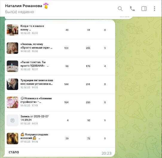Click the «Ты не толстая» post title
Image resolution: width=162 pixels, height=158 pixels.
(x=34, y=64)
